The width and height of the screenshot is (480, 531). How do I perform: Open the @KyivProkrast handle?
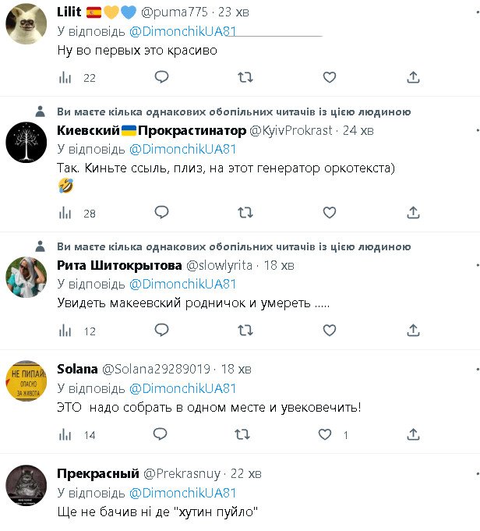coord(293,130)
